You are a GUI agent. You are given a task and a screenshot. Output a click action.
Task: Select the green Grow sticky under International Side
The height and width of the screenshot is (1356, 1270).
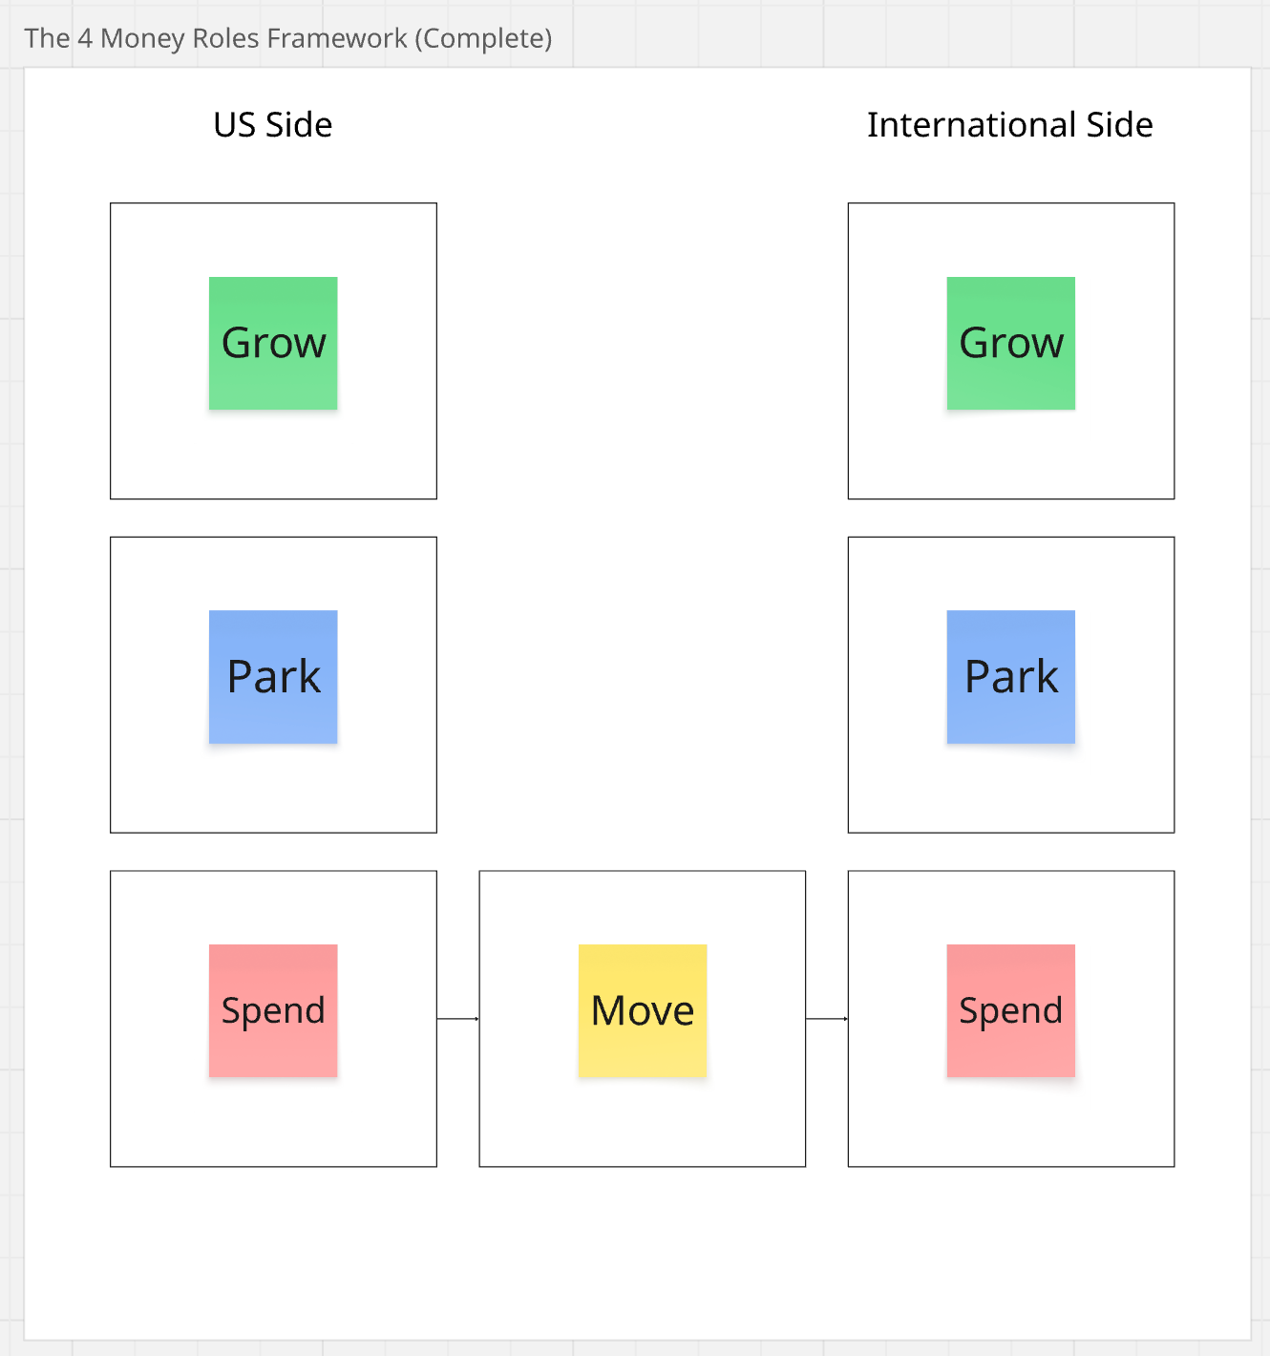[1010, 343]
